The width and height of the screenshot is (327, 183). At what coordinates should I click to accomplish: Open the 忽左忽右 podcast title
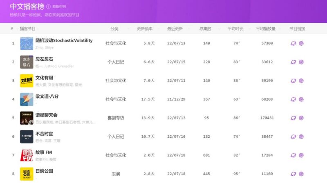pyautogui.click(x=44, y=59)
